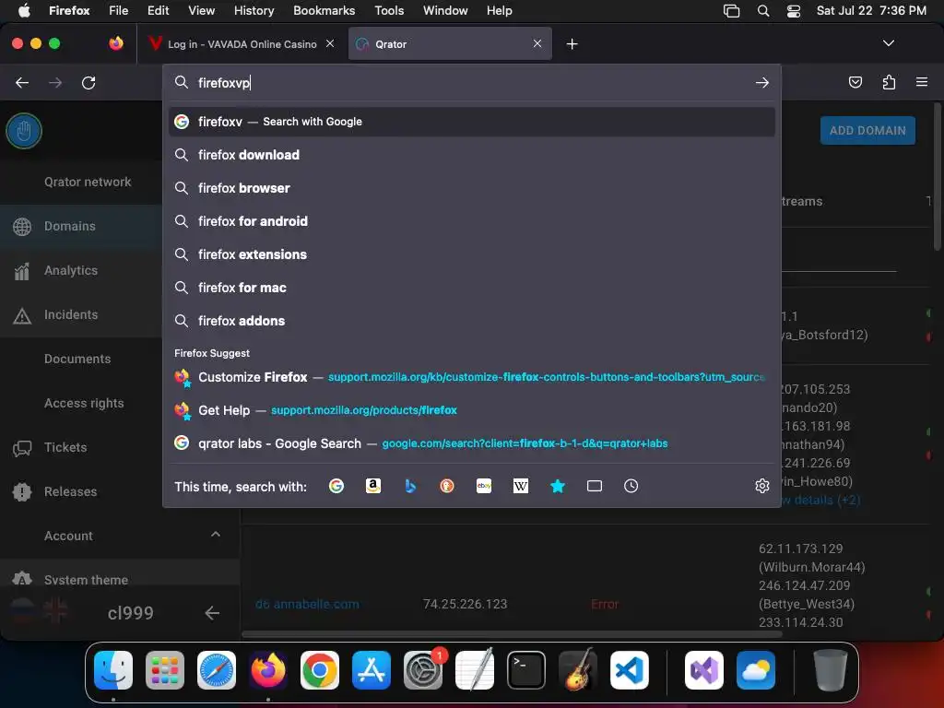Open Documents in Qrator sidebar
This screenshot has width=944, height=708.
[x=81, y=359]
